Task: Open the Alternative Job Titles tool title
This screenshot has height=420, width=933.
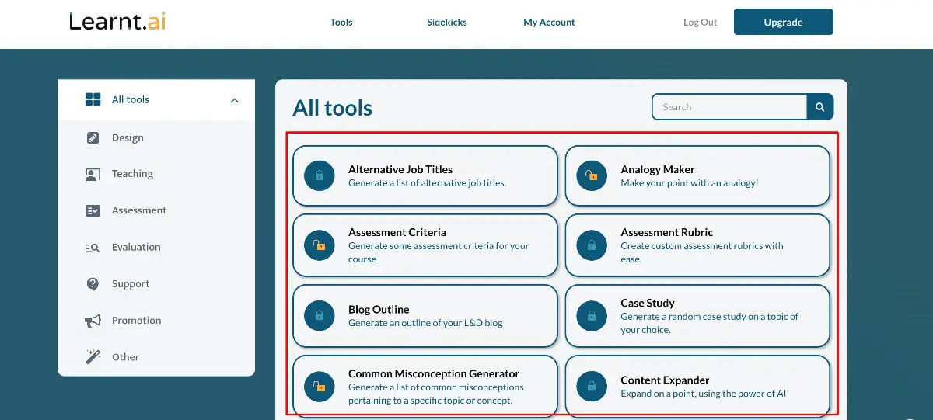Action: tap(400, 169)
